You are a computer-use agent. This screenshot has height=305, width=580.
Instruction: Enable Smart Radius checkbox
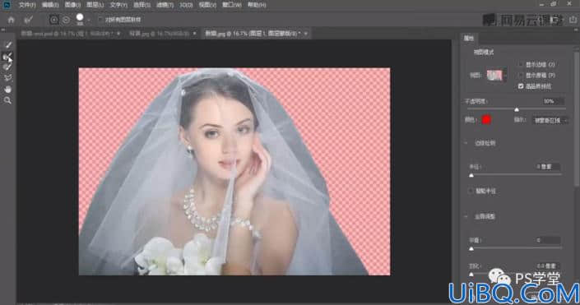471,191
